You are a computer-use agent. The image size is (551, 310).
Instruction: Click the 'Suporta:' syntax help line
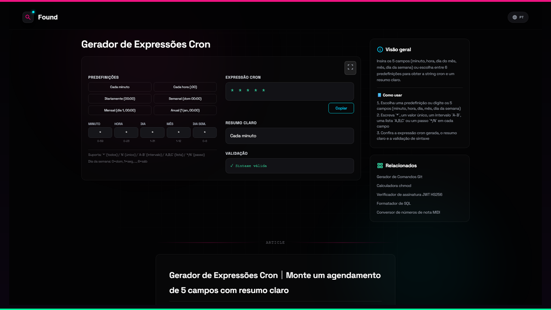[x=146, y=155]
